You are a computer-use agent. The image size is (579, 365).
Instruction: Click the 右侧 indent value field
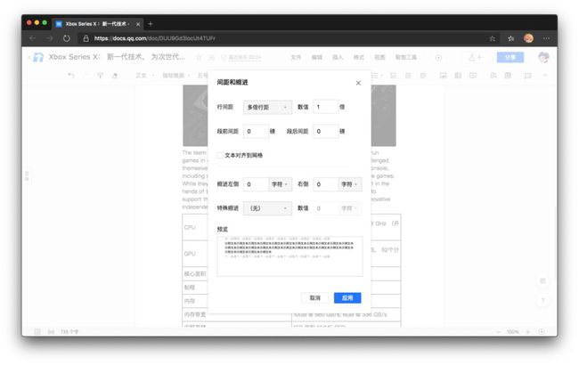coord(325,184)
